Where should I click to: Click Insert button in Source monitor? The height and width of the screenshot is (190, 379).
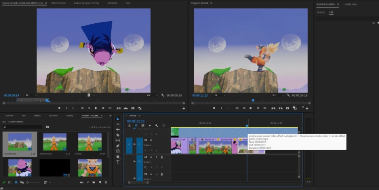pos(119,108)
